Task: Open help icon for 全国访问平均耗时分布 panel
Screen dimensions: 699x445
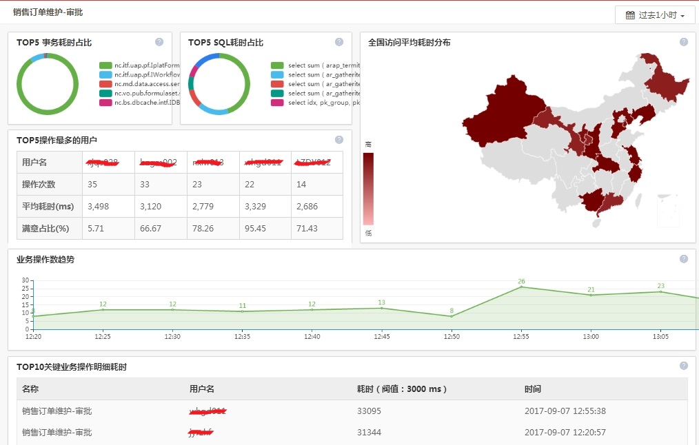Action: pyautogui.click(x=684, y=42)
